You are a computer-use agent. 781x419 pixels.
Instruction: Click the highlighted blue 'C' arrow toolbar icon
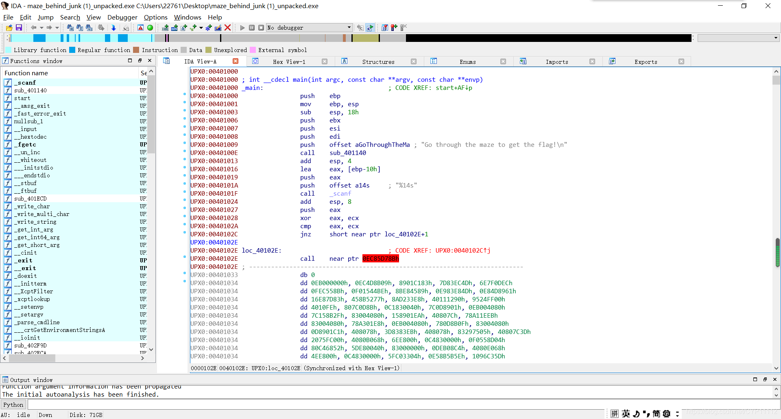click(x=370, y=28)
